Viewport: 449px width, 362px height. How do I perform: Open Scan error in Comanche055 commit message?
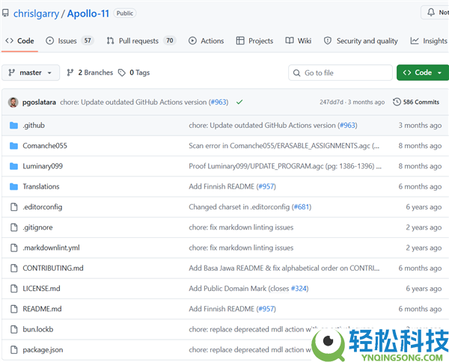pyautogui.click(x=284, y=146)
